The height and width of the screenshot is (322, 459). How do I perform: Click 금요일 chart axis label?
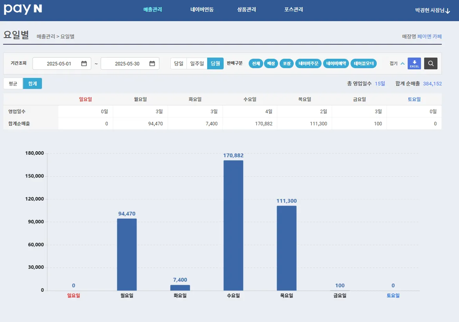click(340, 296)
